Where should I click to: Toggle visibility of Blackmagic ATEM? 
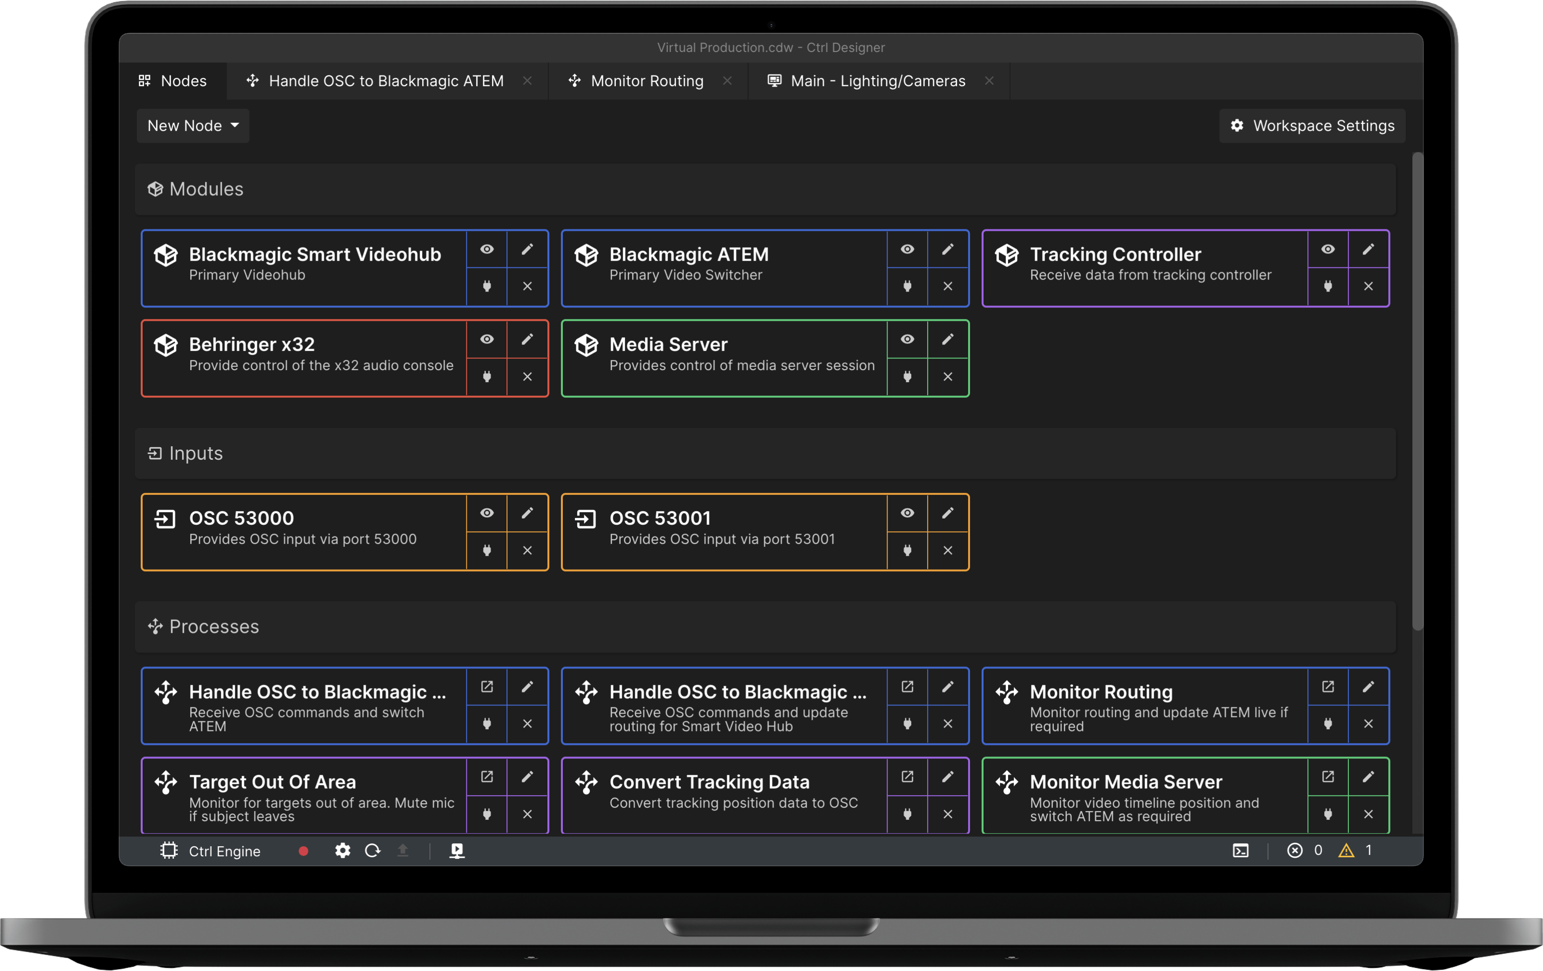pos(907,249)
